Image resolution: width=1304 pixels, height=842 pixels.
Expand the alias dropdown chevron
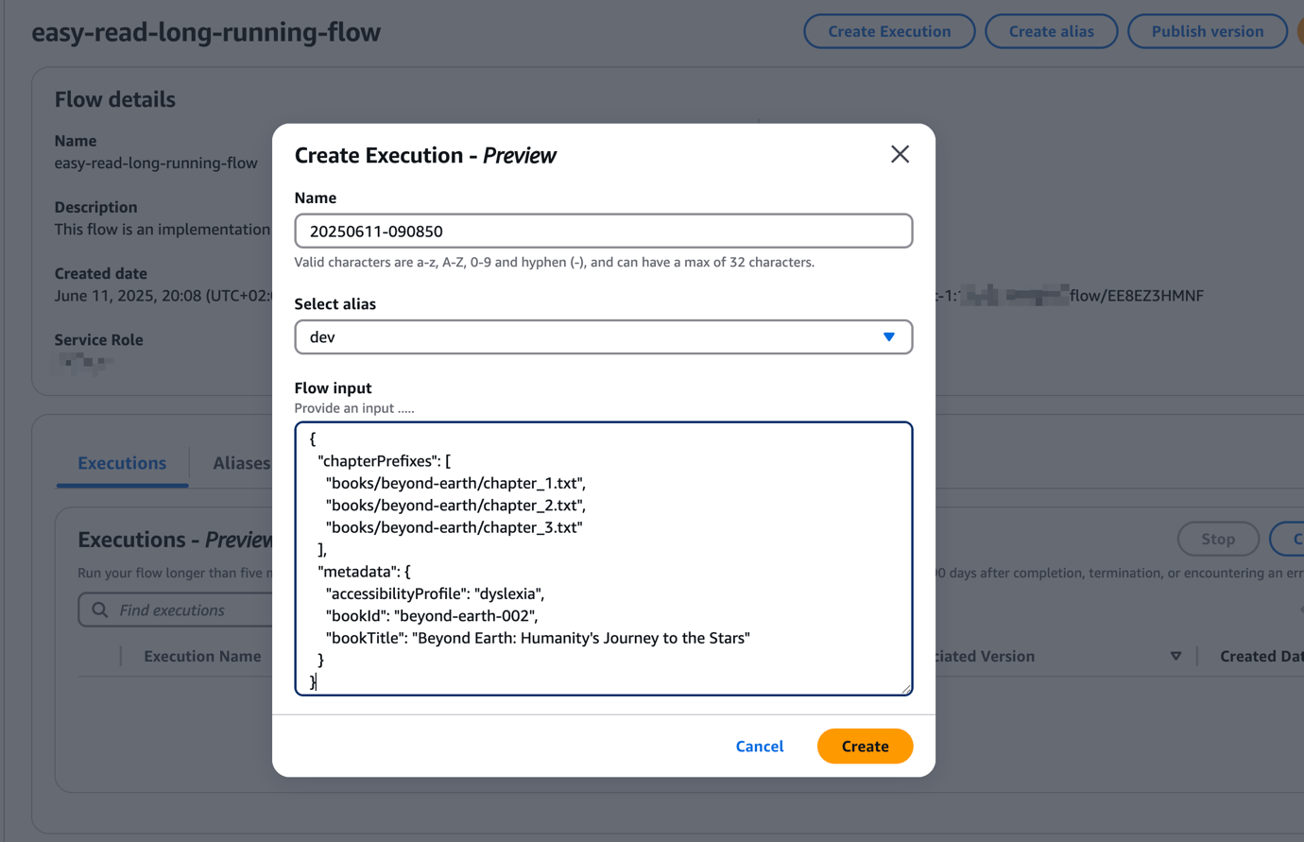[x=888, y=336]
